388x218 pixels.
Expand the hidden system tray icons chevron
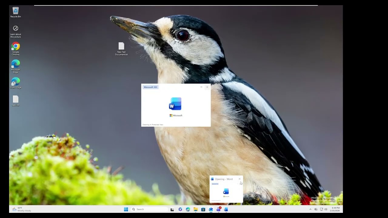pyautogui.click(x=310, y=209)
